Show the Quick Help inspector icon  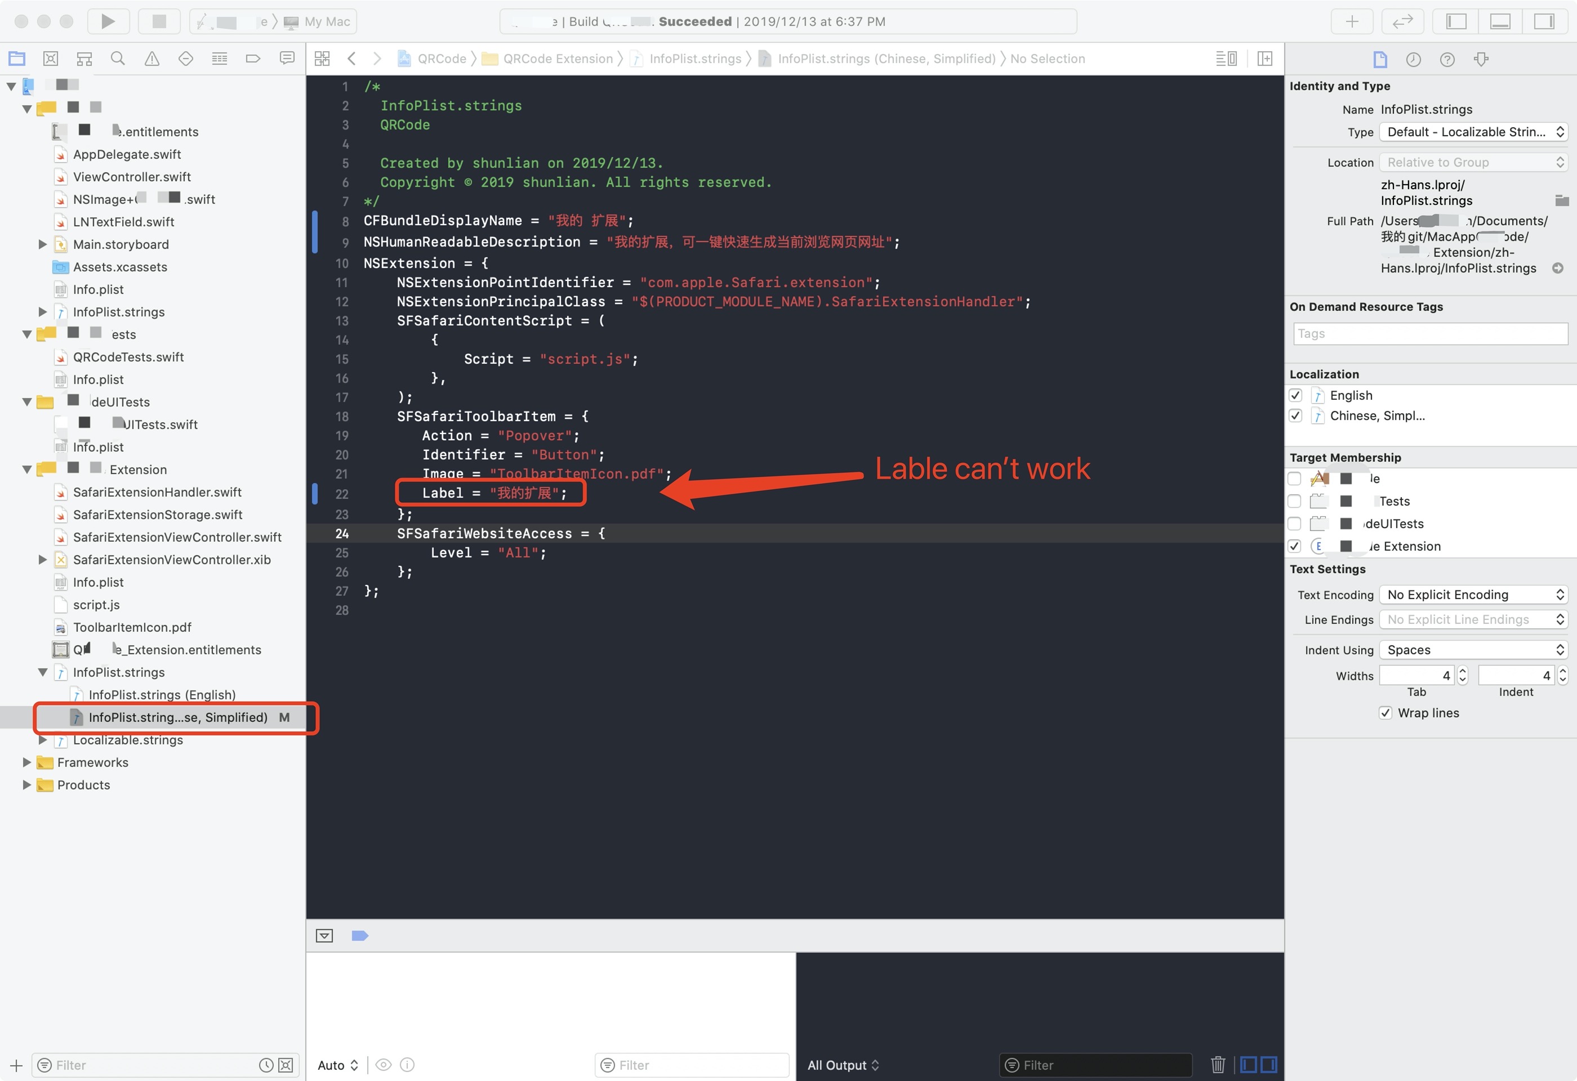pyautogui.click(x=1447, y=60)
